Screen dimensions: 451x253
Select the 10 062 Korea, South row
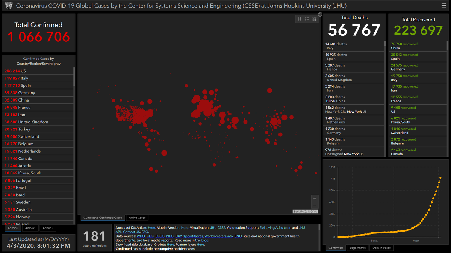pos(38,173)
